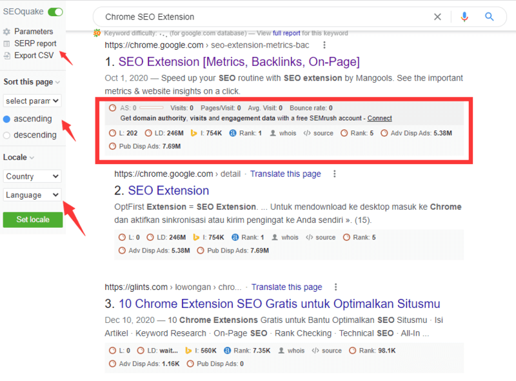Click the keyword difficulty flame icon

coord(97,32)
